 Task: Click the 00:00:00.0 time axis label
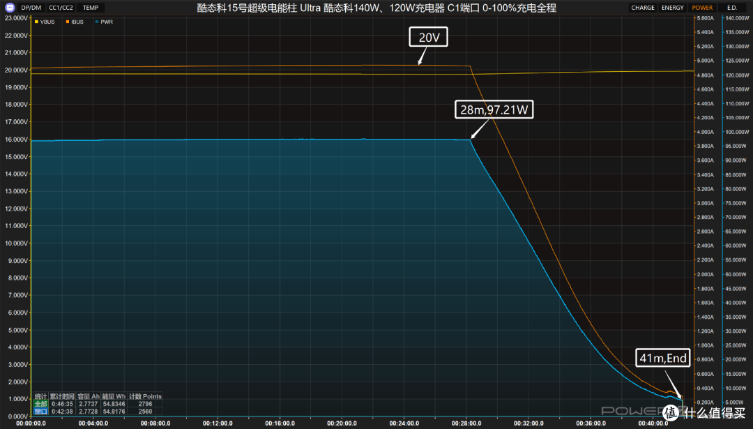click(31, 423)
